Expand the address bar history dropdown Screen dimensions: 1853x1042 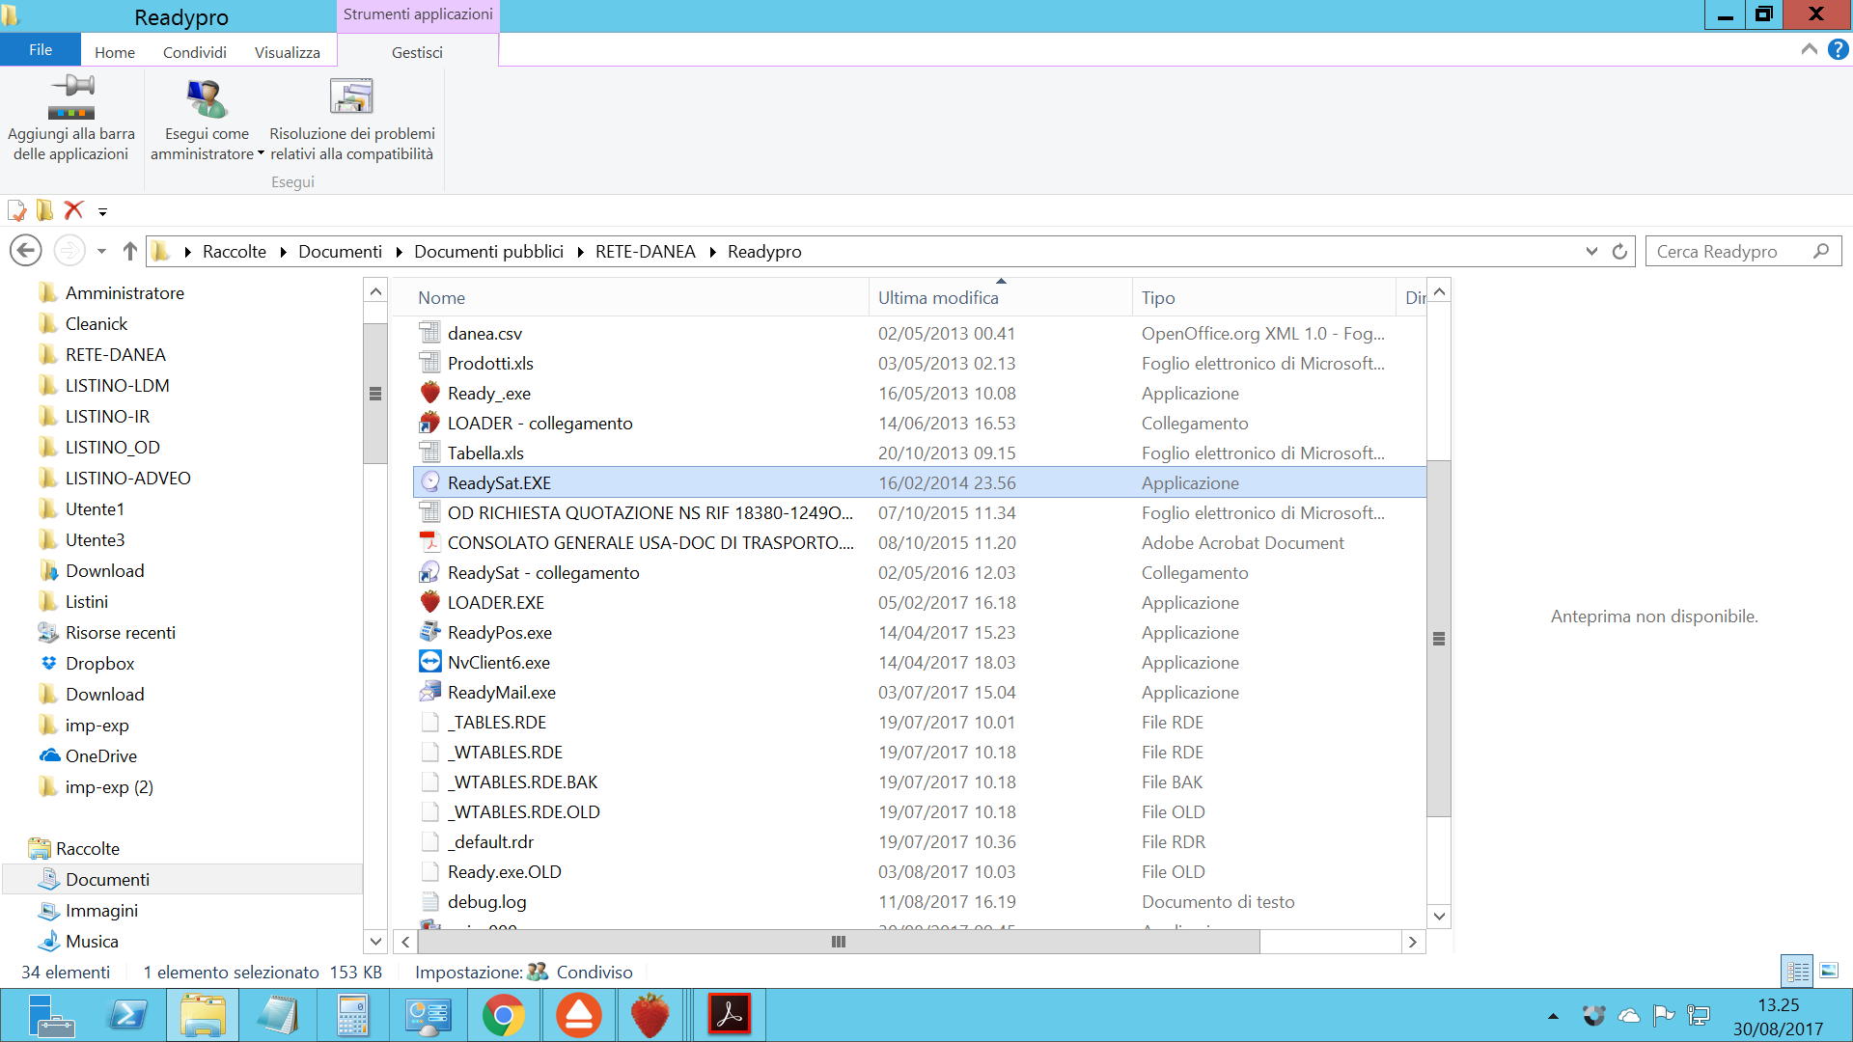pyautogui.click(x=1591, y=252)
